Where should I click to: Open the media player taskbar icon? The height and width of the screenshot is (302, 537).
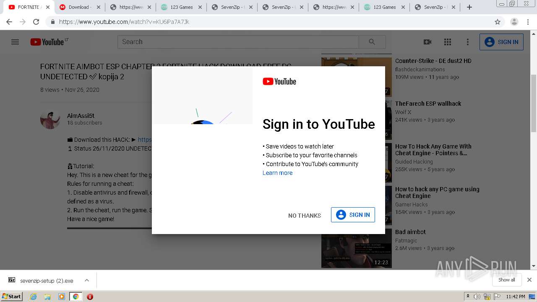point(62,297)
